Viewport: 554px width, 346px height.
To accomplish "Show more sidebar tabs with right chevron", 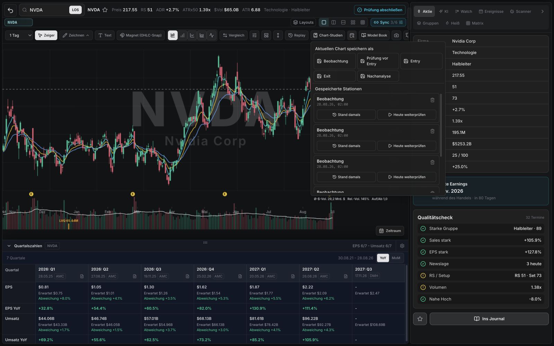I will click(543, 11).
